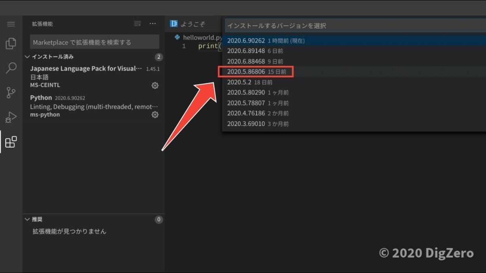Choose version 2020.5.86806
Screen dimensions: 486x273
click(x=354, y=72)
